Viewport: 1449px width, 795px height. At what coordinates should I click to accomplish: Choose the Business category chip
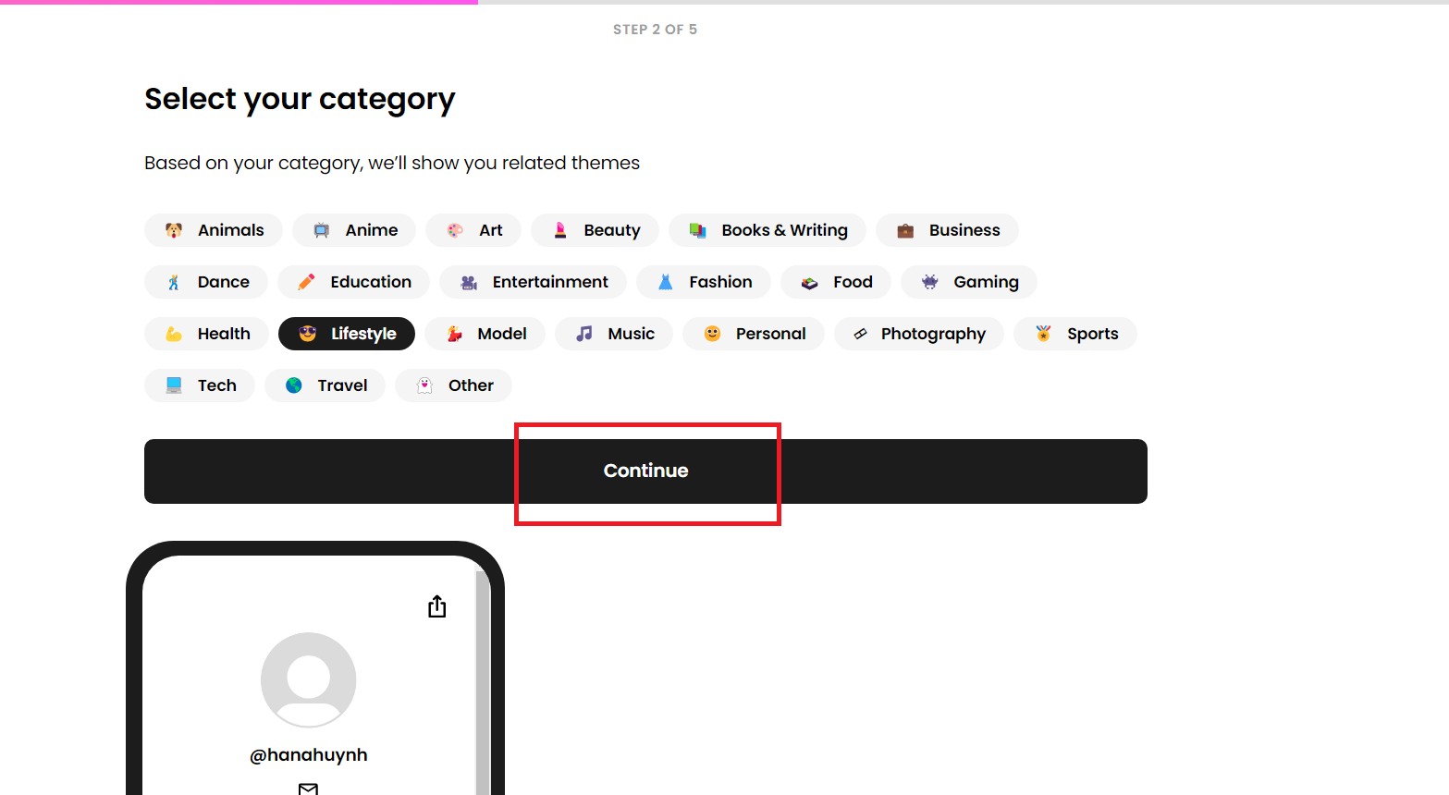[947, 230]
